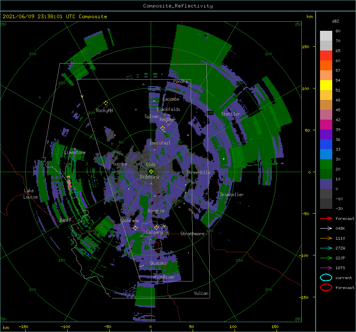
Task: Select the 20 dBZ green swatch
Action: pos(326,164)
